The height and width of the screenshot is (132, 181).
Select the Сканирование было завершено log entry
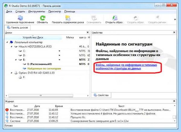click(x=89, y=121)
